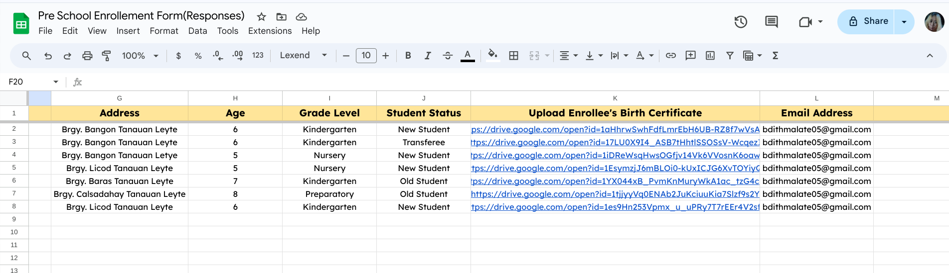Click the Create a filter funnel icon
This screenshot has height=273, width=949.
tap(730, 56)
